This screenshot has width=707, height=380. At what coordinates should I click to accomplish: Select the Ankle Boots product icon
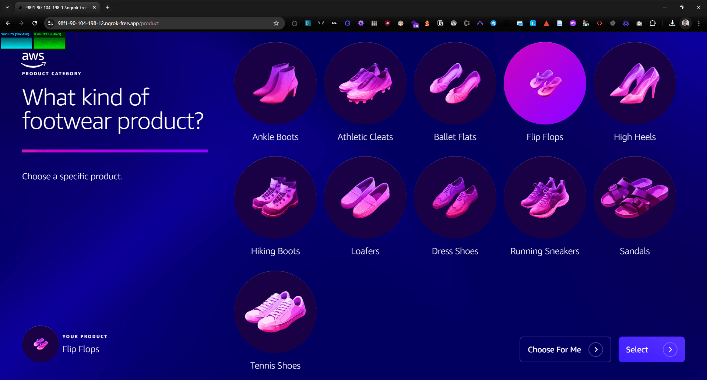click(x=275, y=83)
